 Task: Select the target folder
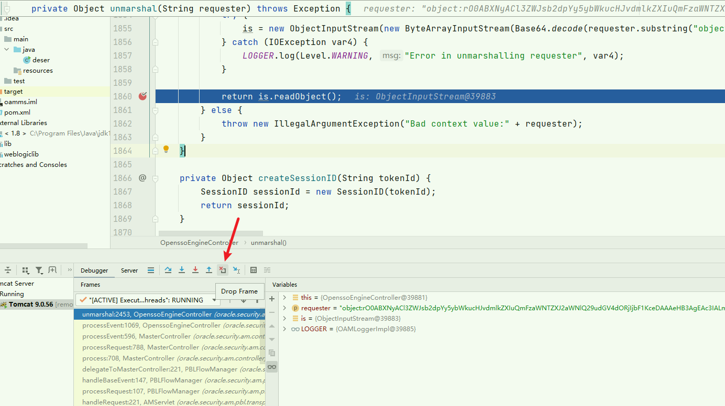point(13,92)
